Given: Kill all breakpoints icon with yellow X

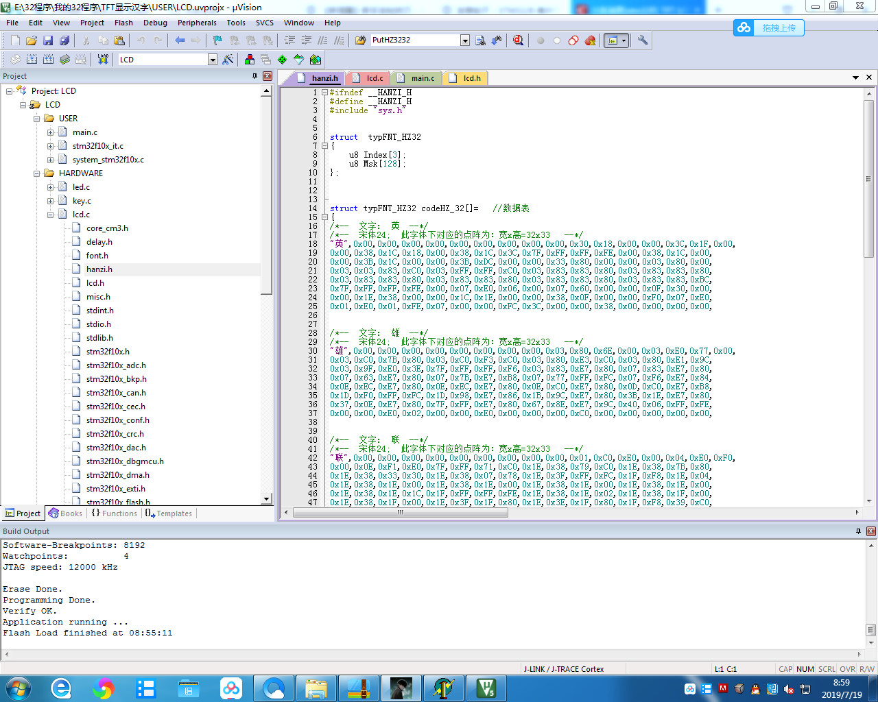Looking at the screenshot, I should pyautogui.click(x=590, y=40).
